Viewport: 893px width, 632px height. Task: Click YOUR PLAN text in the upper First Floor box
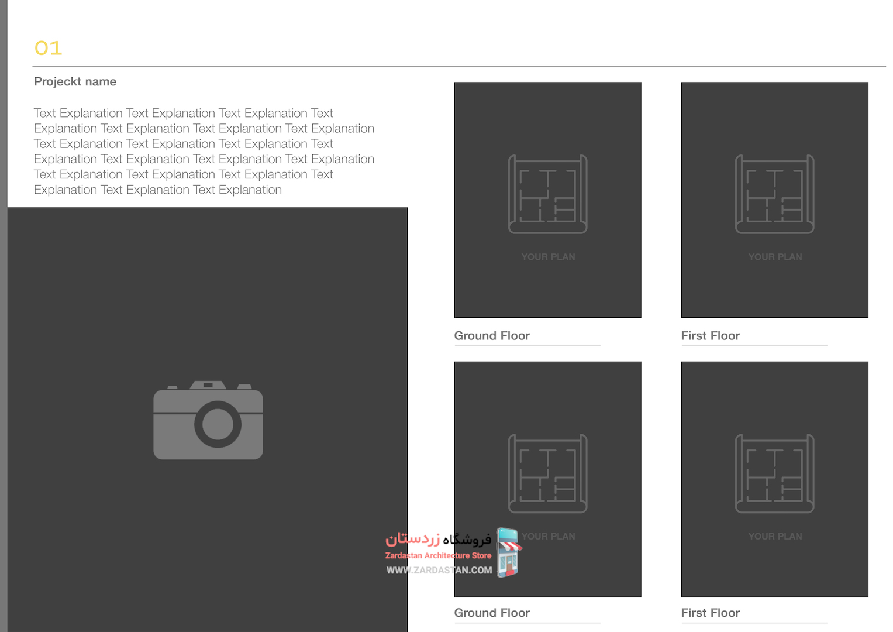tap(775, 257)
